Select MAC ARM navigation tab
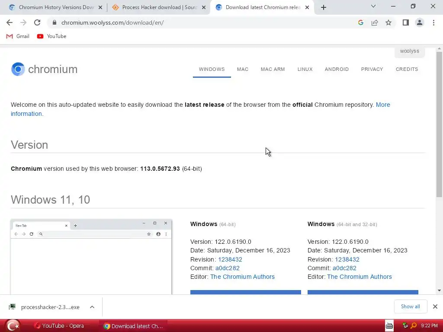 (273, 69)
